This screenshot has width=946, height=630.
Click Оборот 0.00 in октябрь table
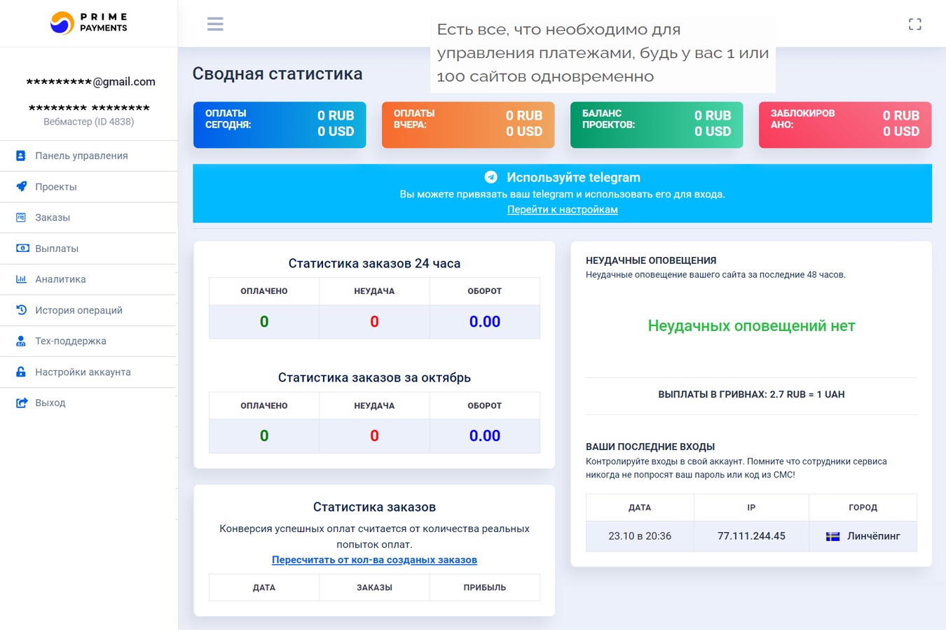click(485, 435)
